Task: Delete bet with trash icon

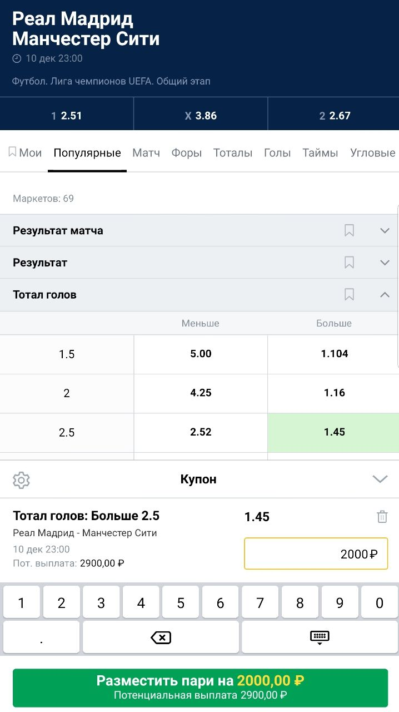Action: click(x=382, y=517)
